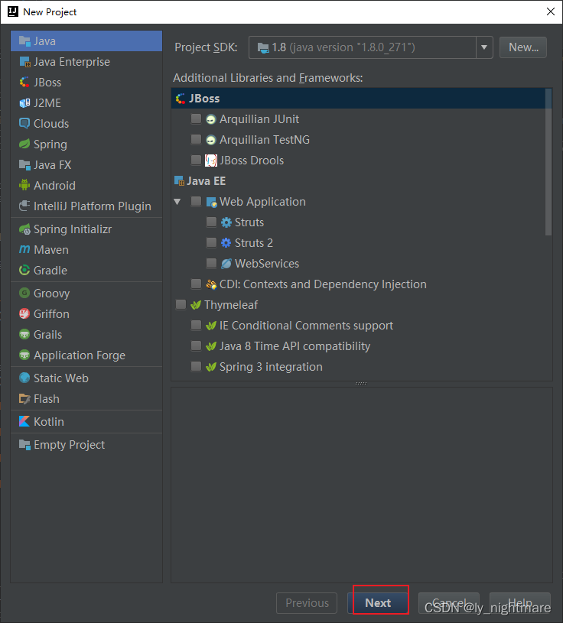Check Spring 3 integration checkbox

tap(196, 367)
